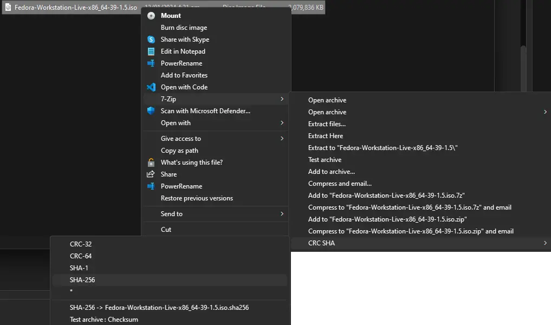Choose Extract Here from 7-Zip menu
Image resolution: width=551 pixels, height=325 pixels.
[x=326, y=136]
